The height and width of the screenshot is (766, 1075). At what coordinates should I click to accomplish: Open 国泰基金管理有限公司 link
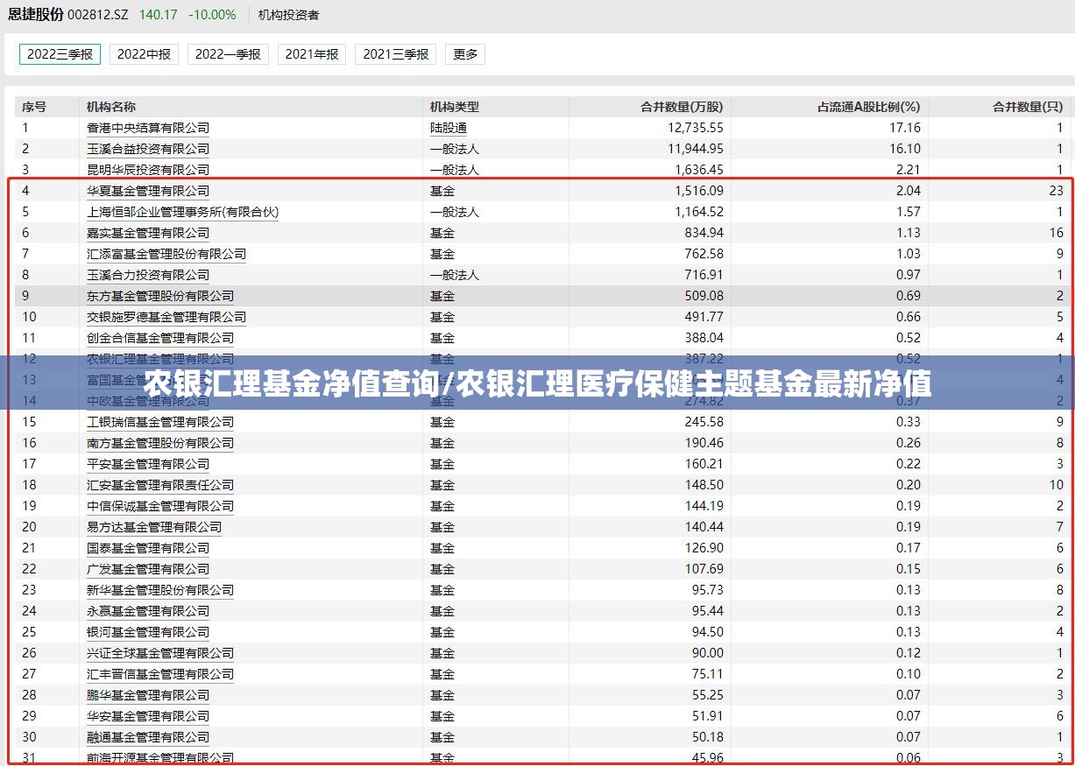click(x=148, y=548)
